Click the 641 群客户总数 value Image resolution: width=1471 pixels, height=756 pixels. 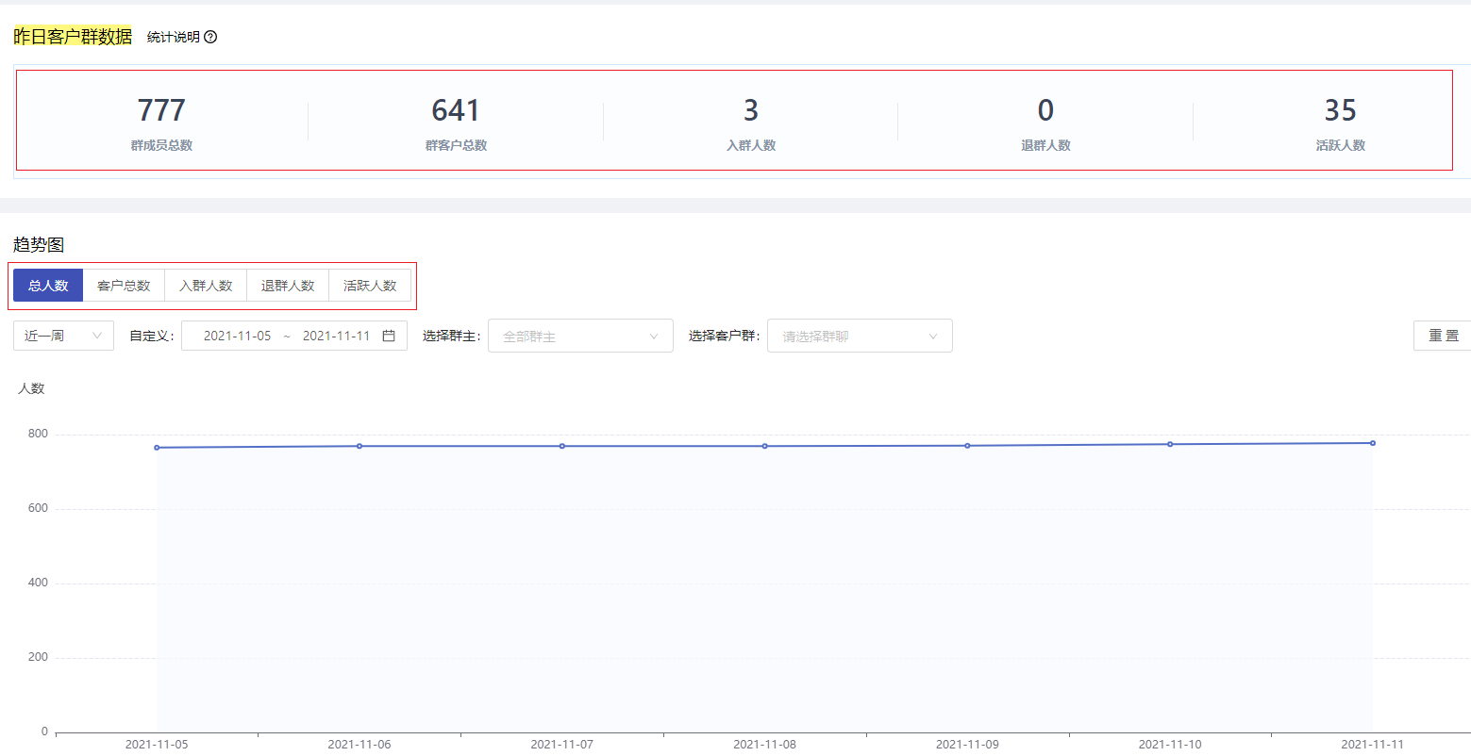[x=456, y=110]
